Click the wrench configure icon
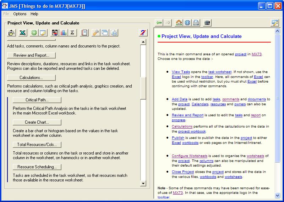Viewport: 284px width, 202px height. (x=95, y=33)
